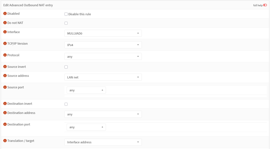Expand the TCP/IP Version IPv4 dropdown

103,45
